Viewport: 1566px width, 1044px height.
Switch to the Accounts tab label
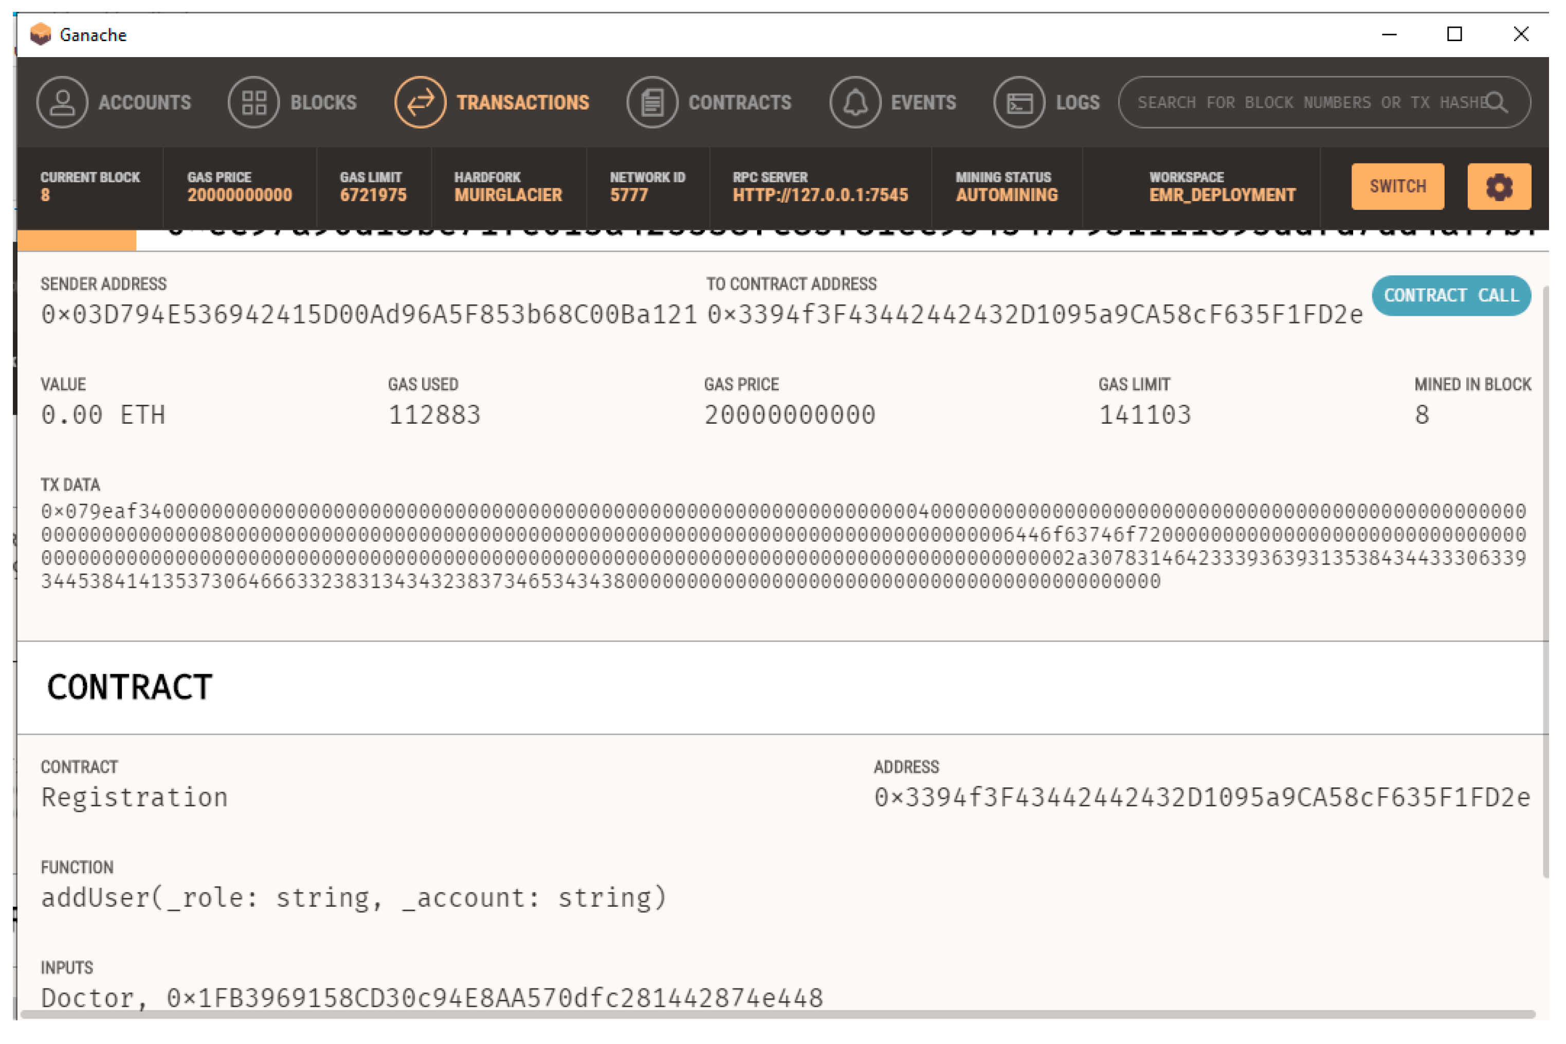(144, 102)
